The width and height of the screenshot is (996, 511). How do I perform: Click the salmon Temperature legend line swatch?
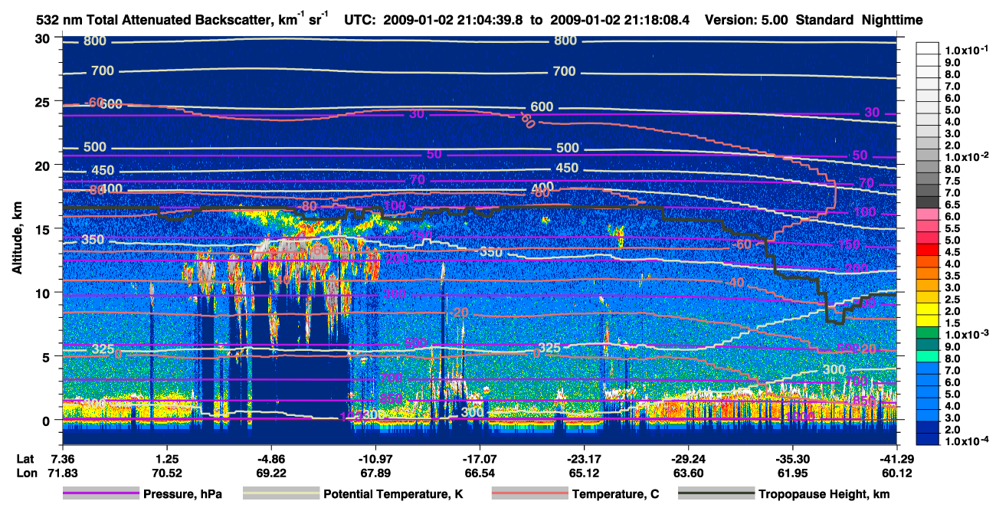pos(529,494)
